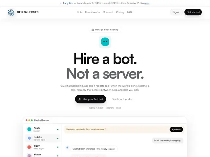Click the 'Hire a bot.' headline
This screenshot has width=210, height=157.
point(105,59)
